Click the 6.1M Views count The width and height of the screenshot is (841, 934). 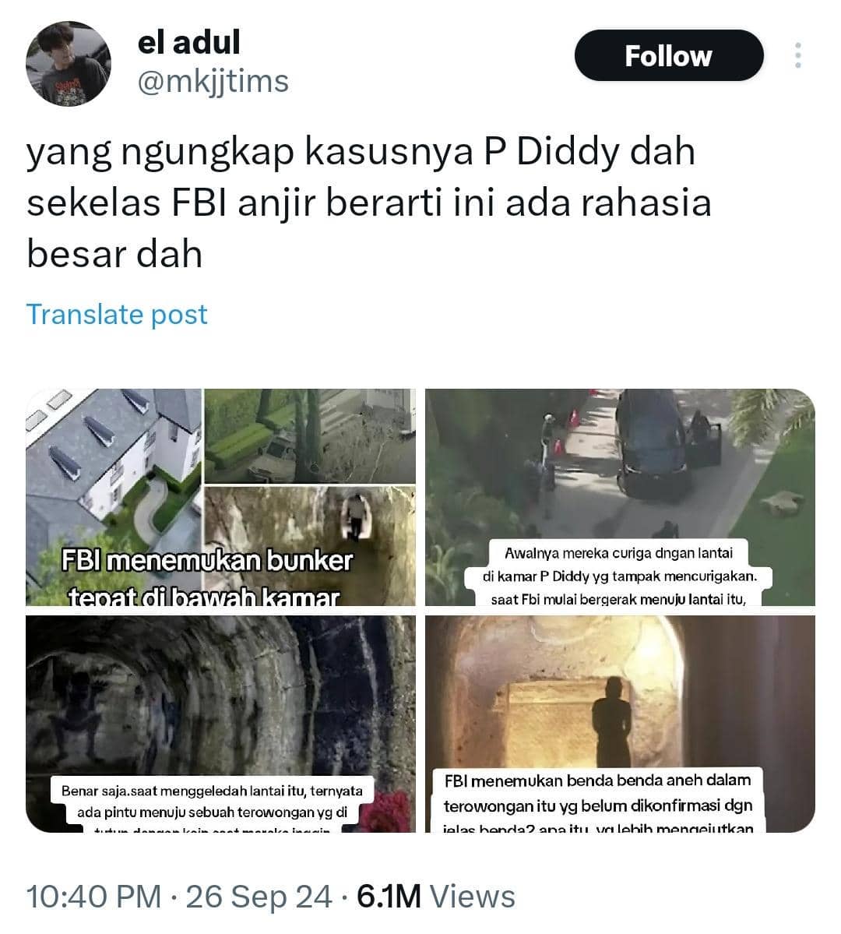[x=436, y=897]
